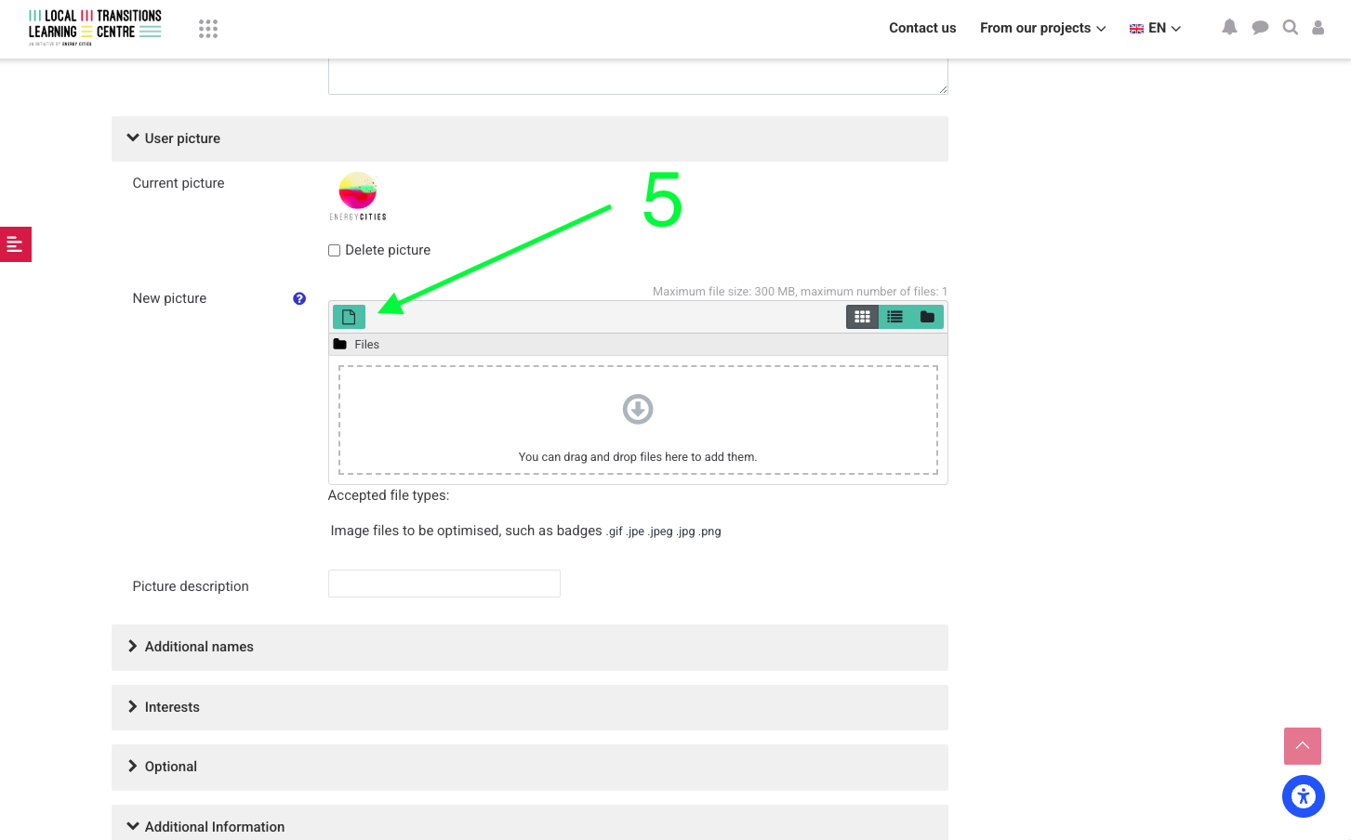Open the From our projects menu
1351x840 pixels.
click(x=1042, y=28)
